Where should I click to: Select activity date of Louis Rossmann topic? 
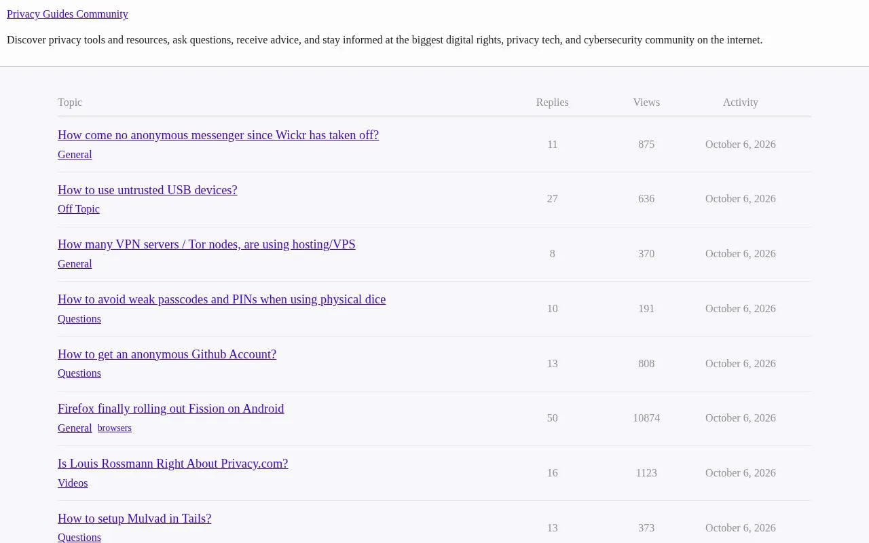pos(741,473)
